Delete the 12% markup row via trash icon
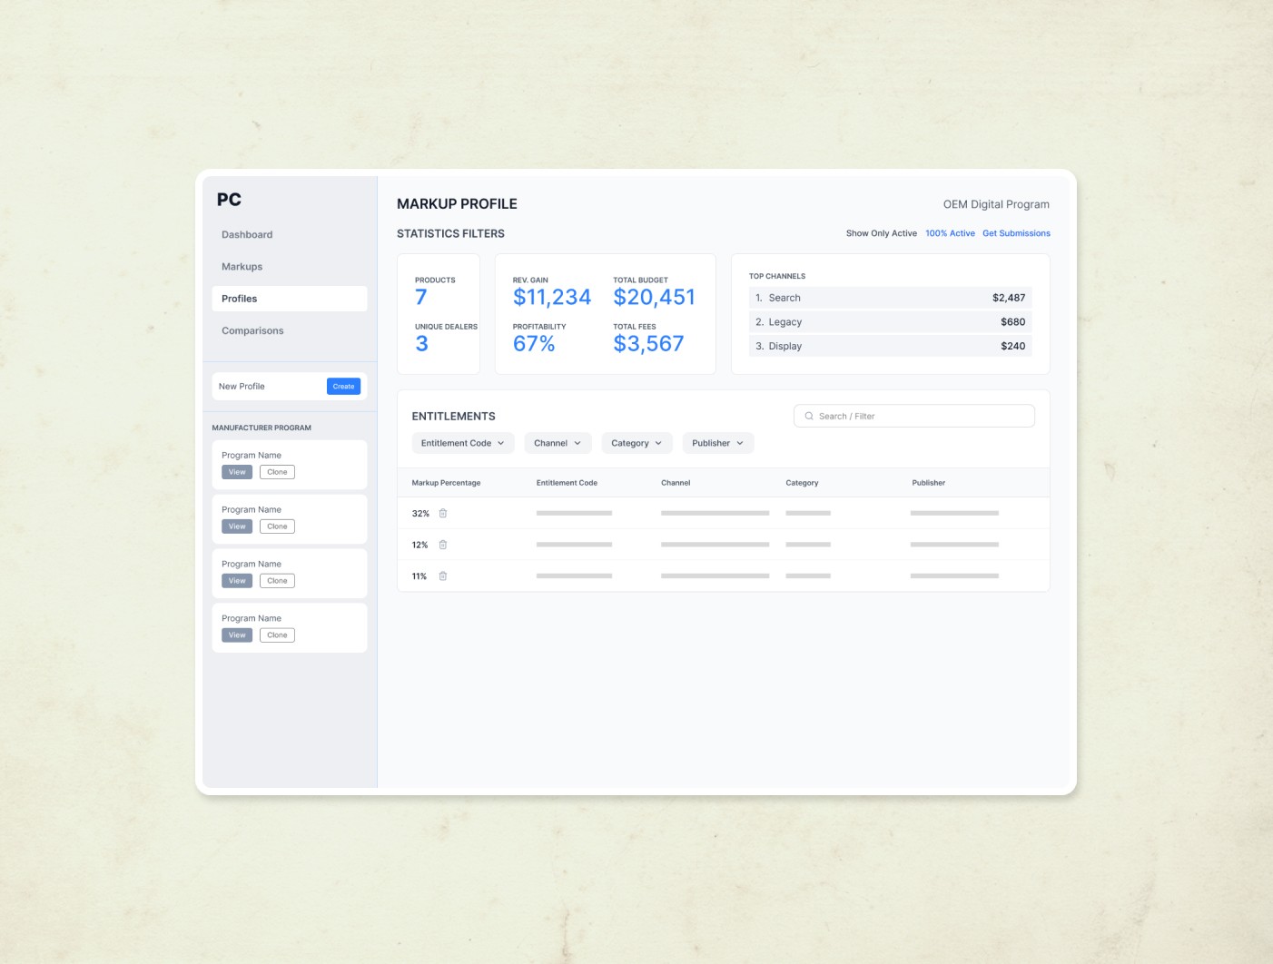This screenshot has height=964, width=1273. 443,545
